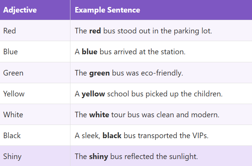252x166 pixels.
Task: Select the Yellow adjective cell
Action: [x=14, y=94]
